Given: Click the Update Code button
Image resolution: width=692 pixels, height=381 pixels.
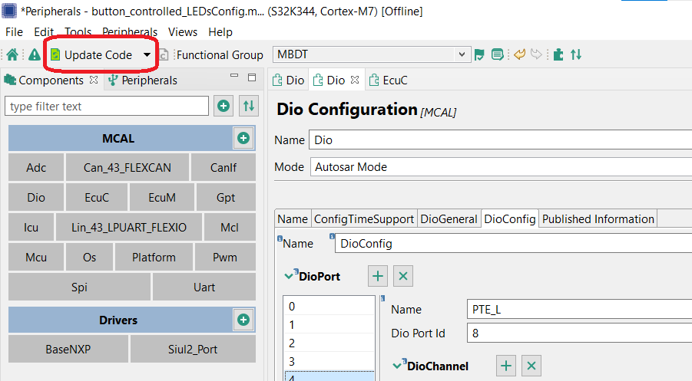Looking at the screenshot, I should (91, 55).
